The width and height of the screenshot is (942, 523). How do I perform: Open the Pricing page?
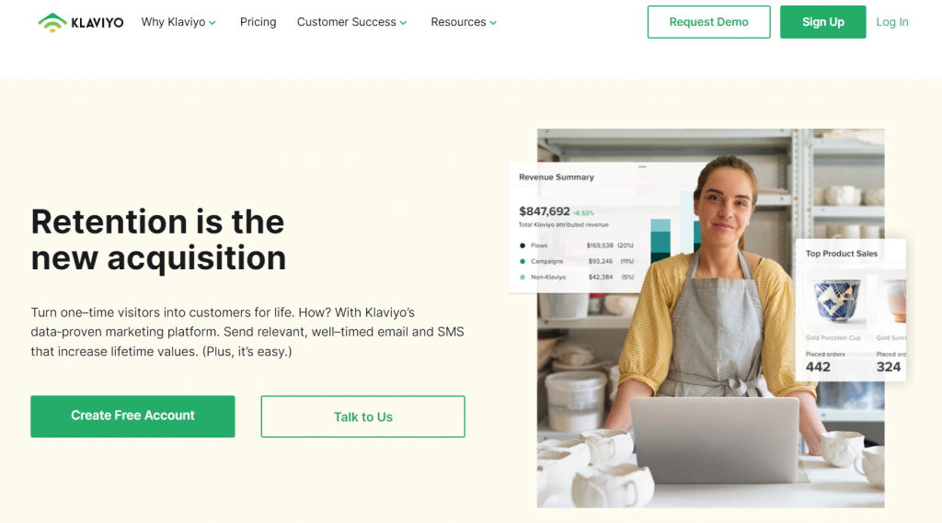click(258, 22)
